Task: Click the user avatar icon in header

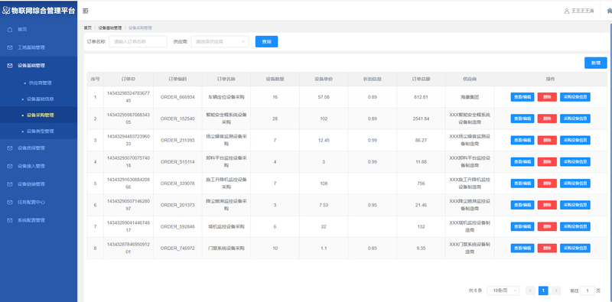Action: tap(567, 11)
